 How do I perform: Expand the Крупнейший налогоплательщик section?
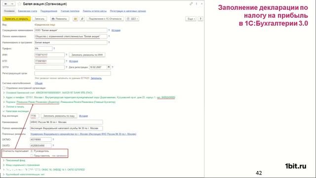point(4,174)
